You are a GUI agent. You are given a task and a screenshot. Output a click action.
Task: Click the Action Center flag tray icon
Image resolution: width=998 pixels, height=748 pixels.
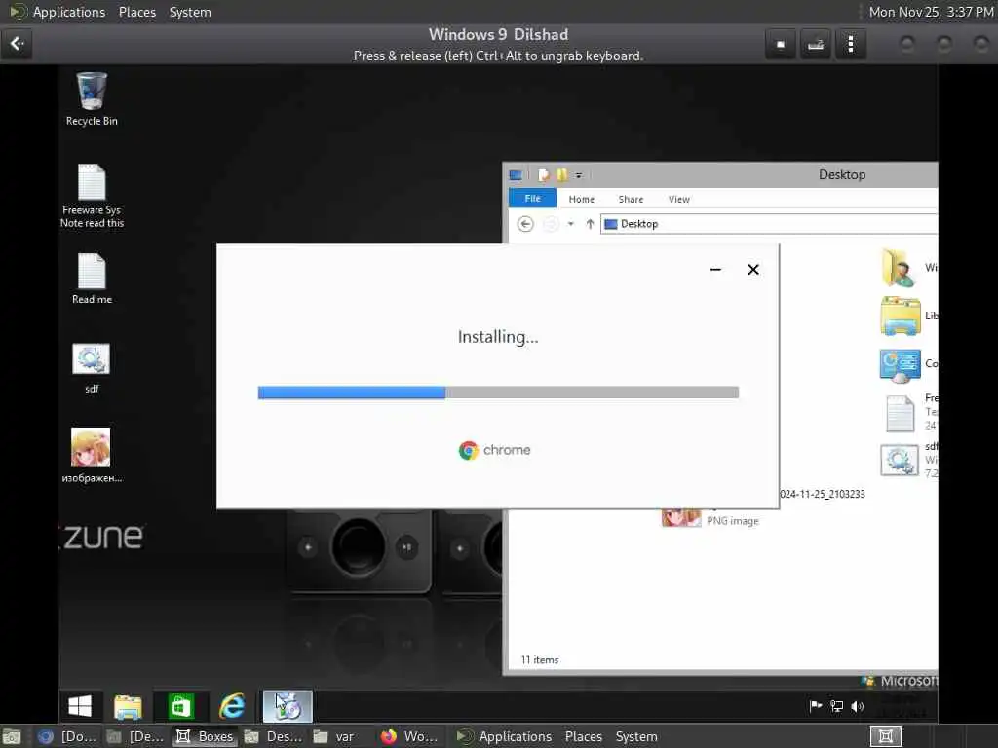pos(816,706)
